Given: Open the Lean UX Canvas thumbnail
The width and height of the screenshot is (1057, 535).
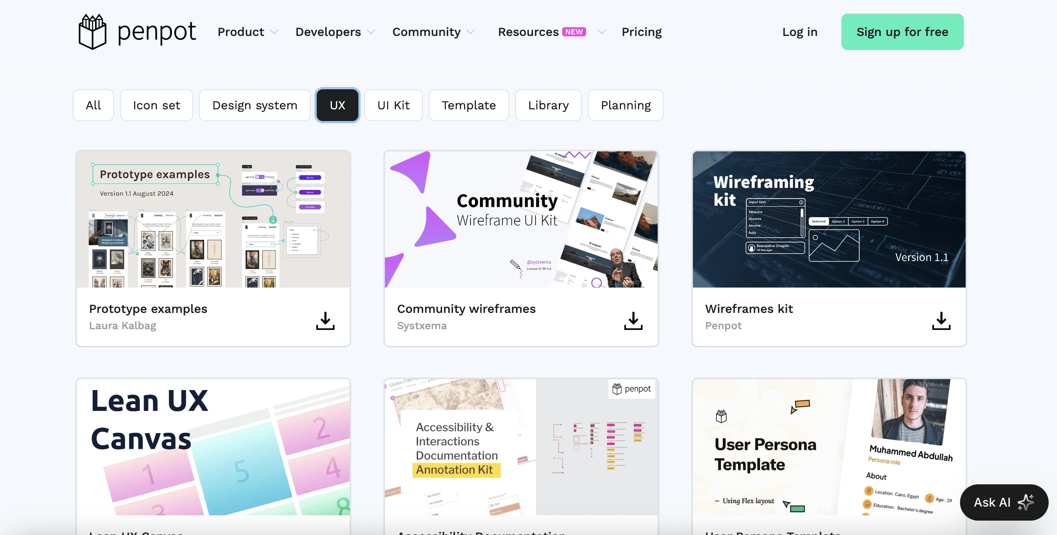Looking at the screenshot, I should (x=213, y=446).
